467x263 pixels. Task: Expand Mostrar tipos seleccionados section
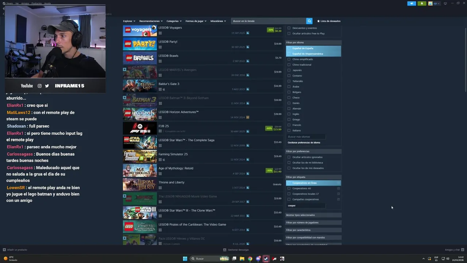click(x=313, y=215)
